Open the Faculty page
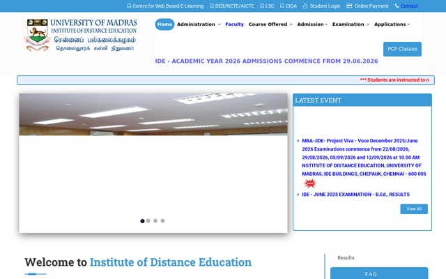Screen dimensions: 446x279 (234, 24)
